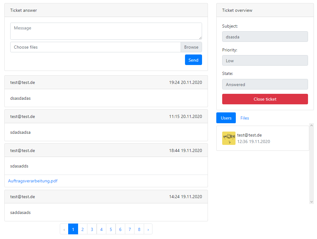
Task: Click sender test@test.de of 18:44 message
Action: (x=22, y=150)
